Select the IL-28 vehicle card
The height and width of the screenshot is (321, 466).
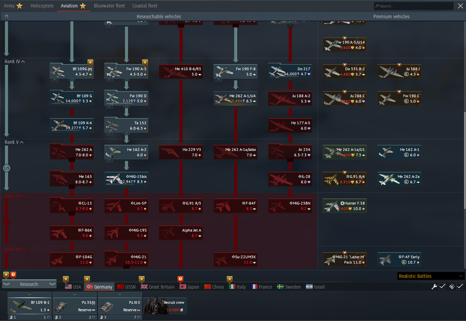click(290, 179)
